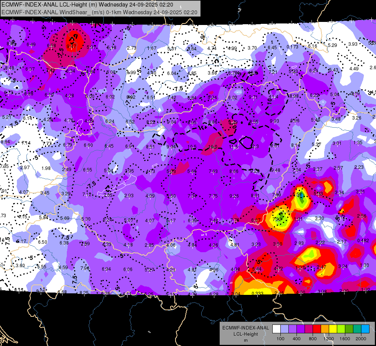The width and height of the screenshot is (376, 346).
Task: Click the WindShear_ 0-1km title line
Action: tap(99, 12)
